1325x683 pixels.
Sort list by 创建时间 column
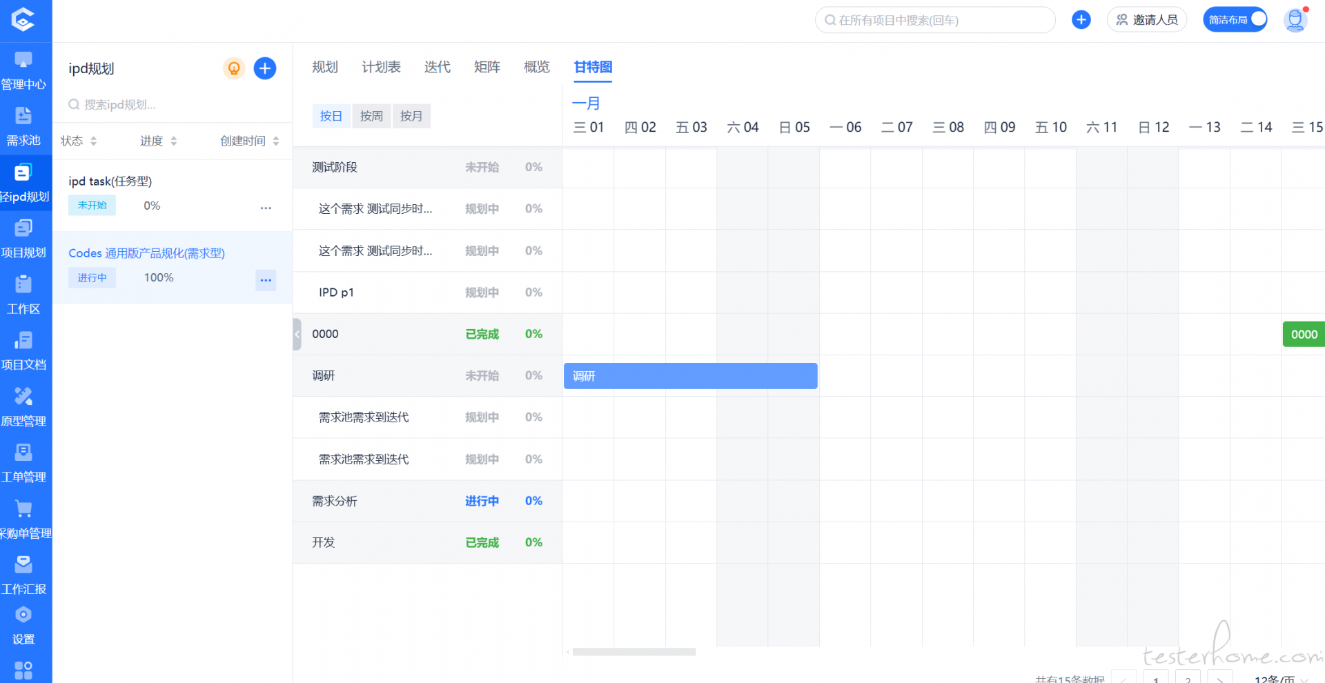tap(249, 141)
